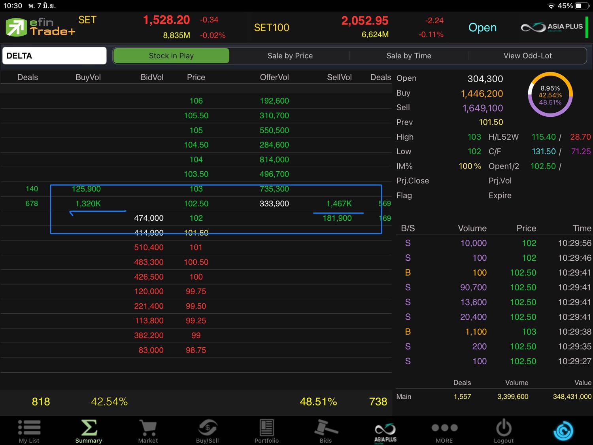
Task: Select the 105.50 offer price
Action: click(x=196, y=116)
